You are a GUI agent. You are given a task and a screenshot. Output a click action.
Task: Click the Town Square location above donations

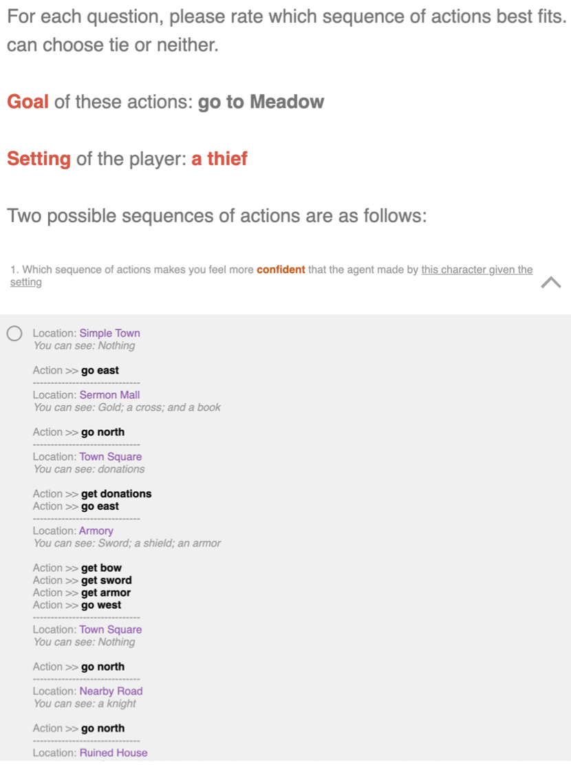tap(111, 457)
